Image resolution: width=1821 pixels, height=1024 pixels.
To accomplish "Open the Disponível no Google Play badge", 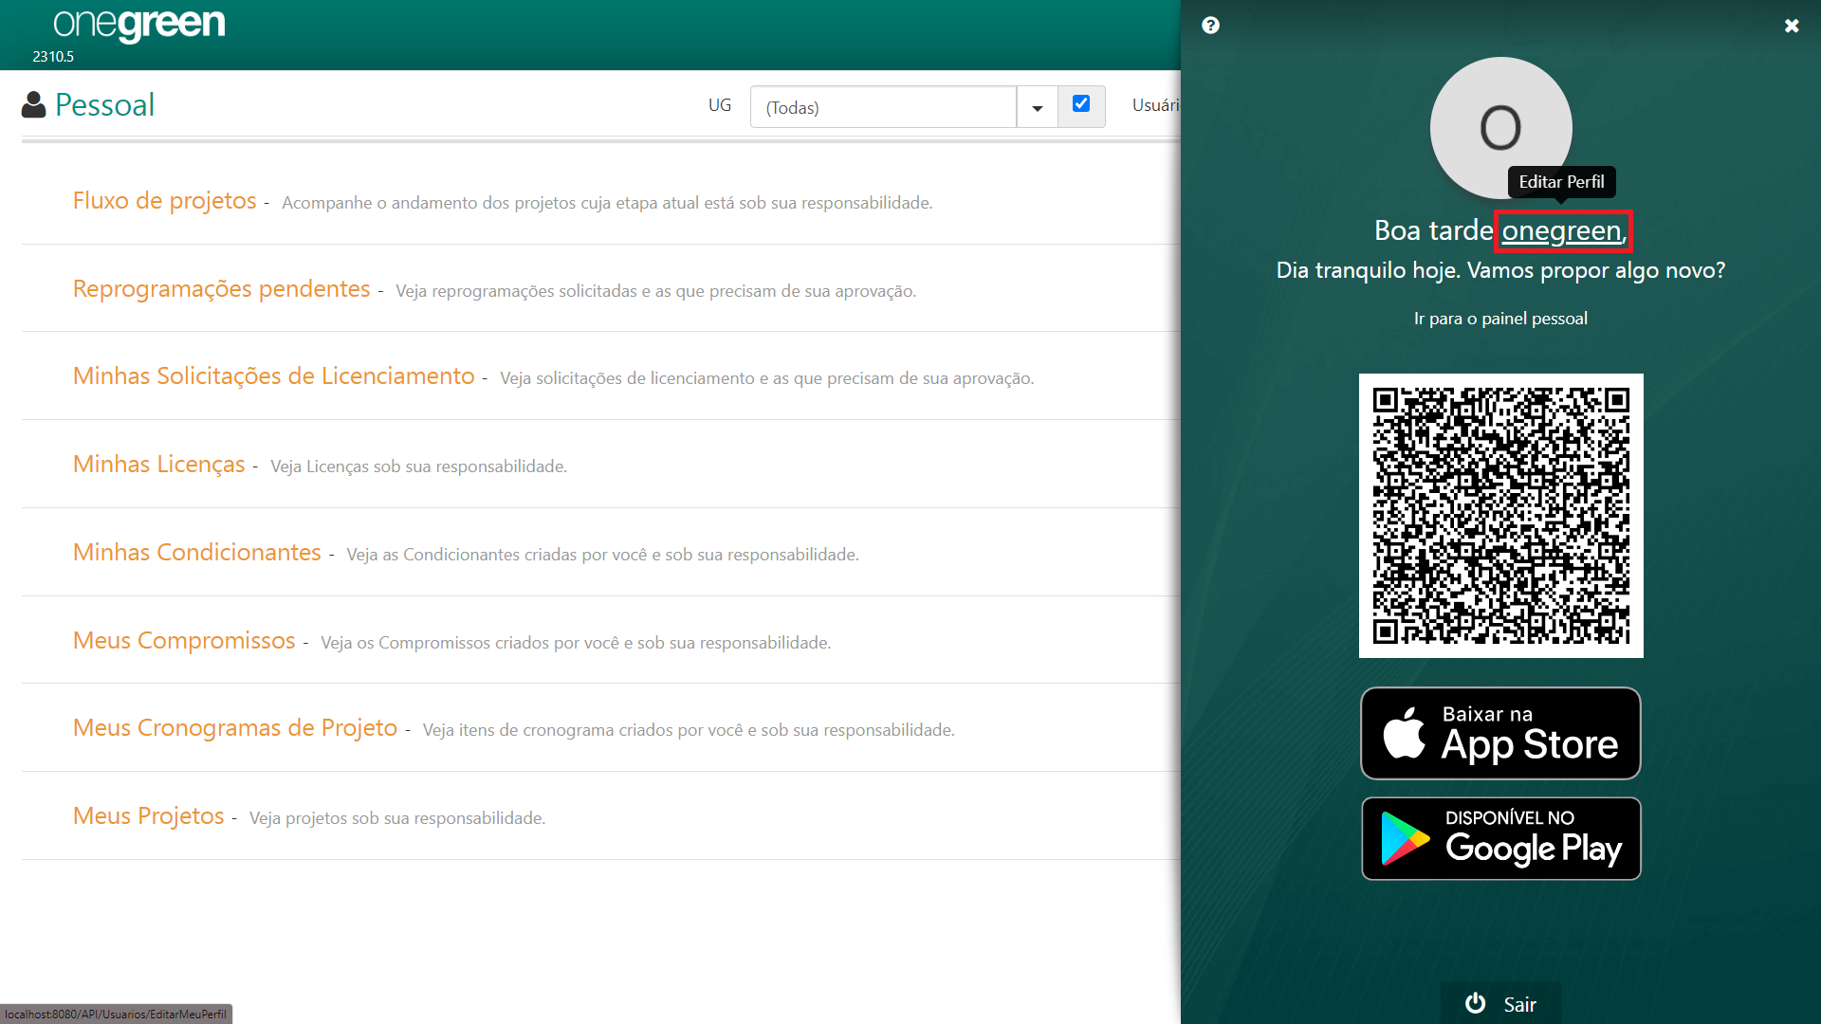I will (1500, 838).
